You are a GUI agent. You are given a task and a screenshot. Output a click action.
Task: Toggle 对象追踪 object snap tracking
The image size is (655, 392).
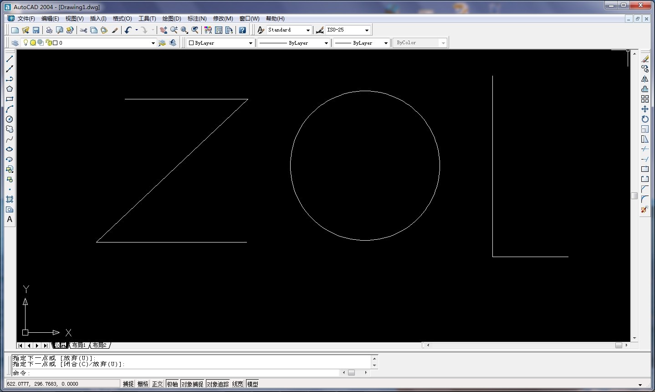coord(218,384)
